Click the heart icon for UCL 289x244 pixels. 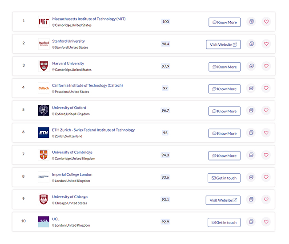tap(266, 222)
